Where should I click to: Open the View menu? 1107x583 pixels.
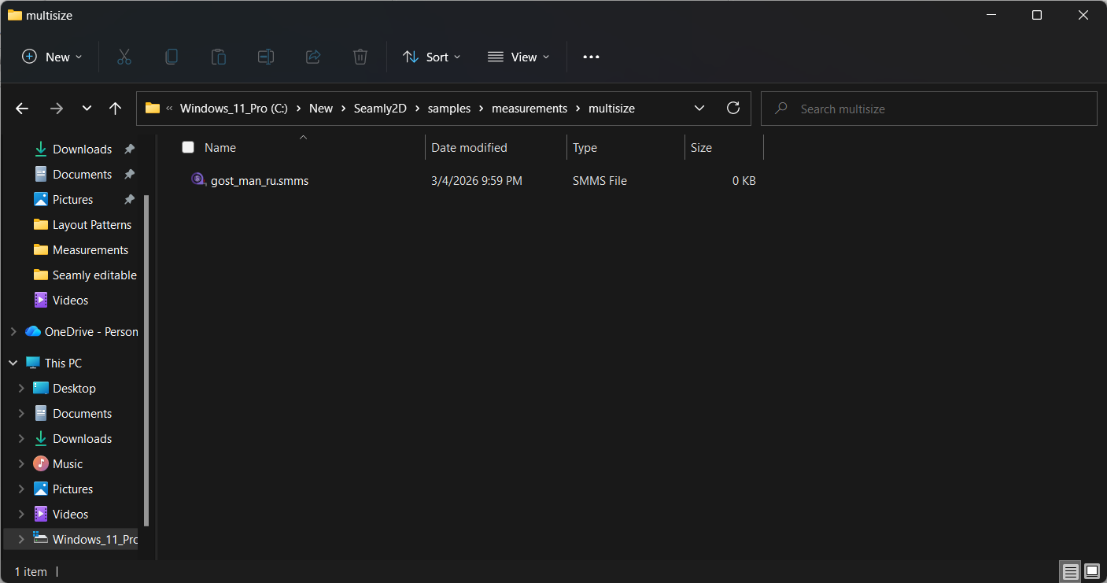(x=518, y=57)
